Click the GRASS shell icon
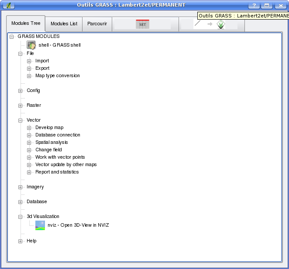 point(31,45)
